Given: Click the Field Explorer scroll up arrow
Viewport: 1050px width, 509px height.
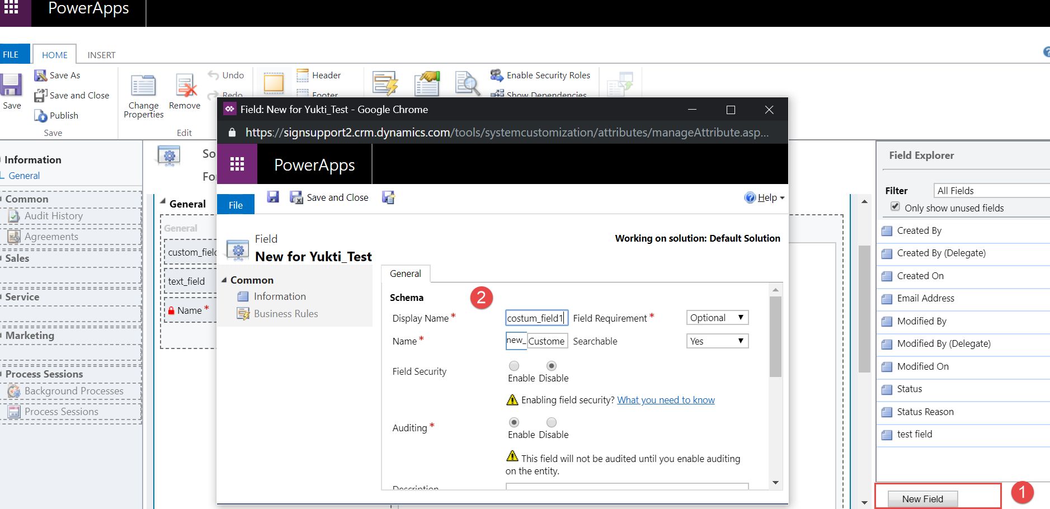Looking at the screenshot, I should click(x=864, y=201).
